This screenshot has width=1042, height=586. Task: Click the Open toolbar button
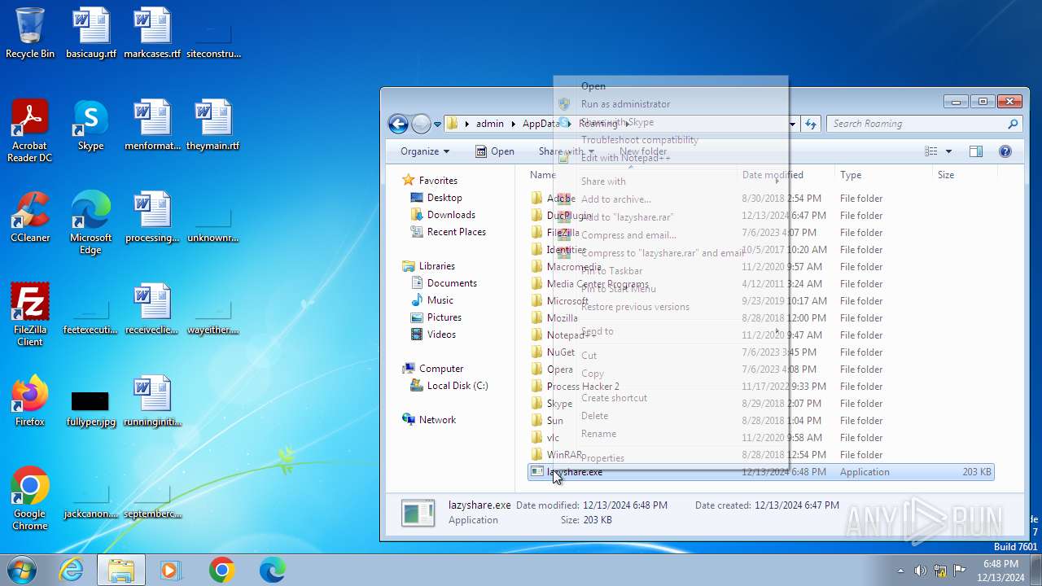point(494,151)
